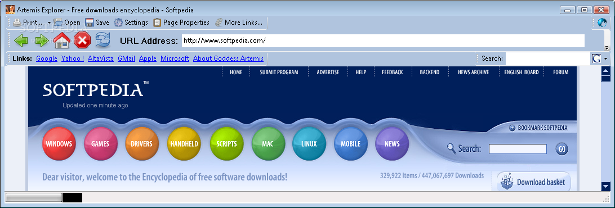
Task: Select the red WINDOWS category ball
Action: point(59,144)
